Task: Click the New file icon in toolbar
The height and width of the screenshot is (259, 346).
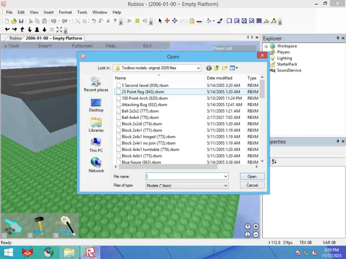Action: 7,21
